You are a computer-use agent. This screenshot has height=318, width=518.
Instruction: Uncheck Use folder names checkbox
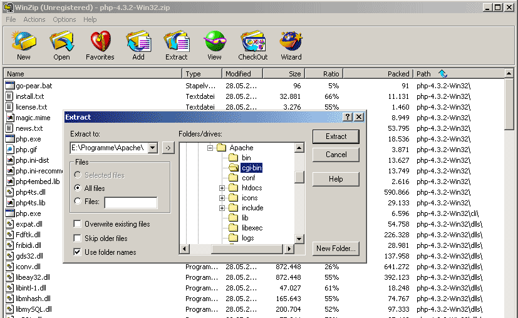[x=77, y=252]
